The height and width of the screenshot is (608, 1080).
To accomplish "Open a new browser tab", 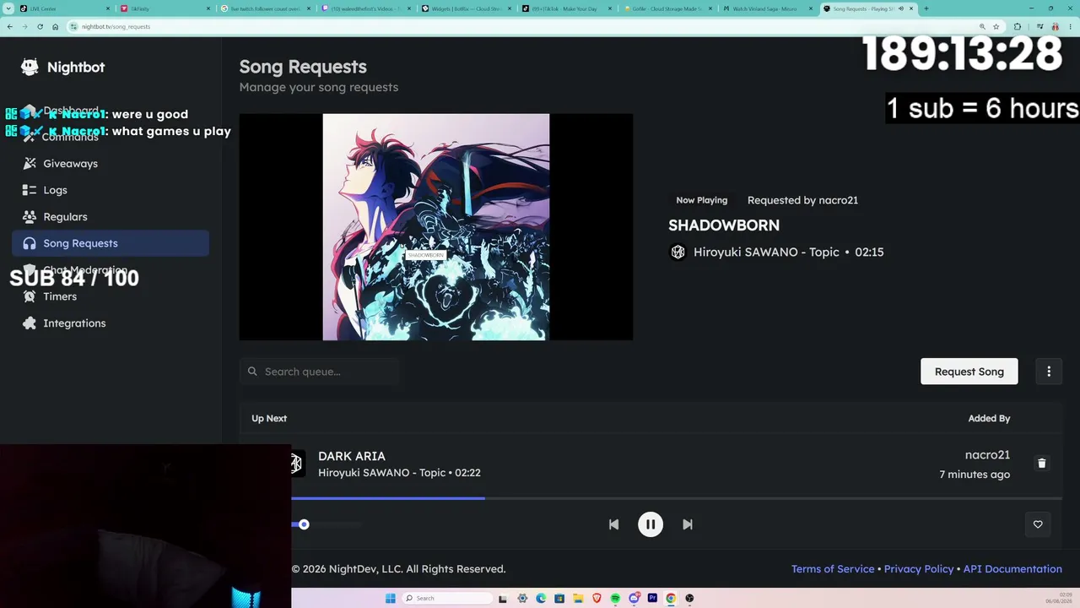I will pos(926,8).
